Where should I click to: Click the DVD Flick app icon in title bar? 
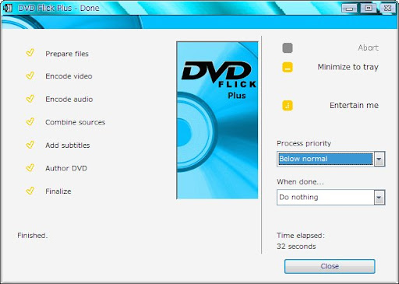point(7,8)
